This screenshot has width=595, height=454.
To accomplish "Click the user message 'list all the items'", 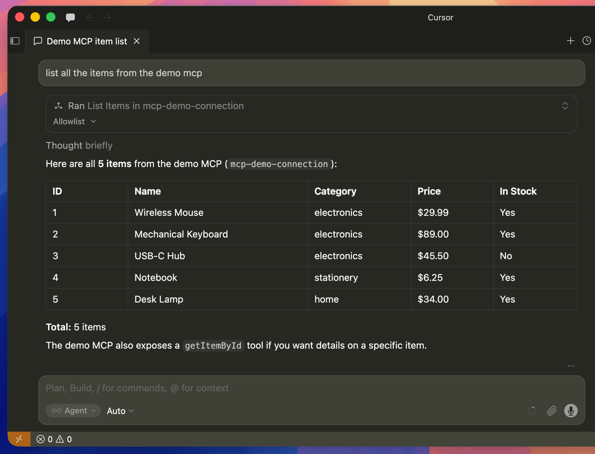I will tap(311, 73).
